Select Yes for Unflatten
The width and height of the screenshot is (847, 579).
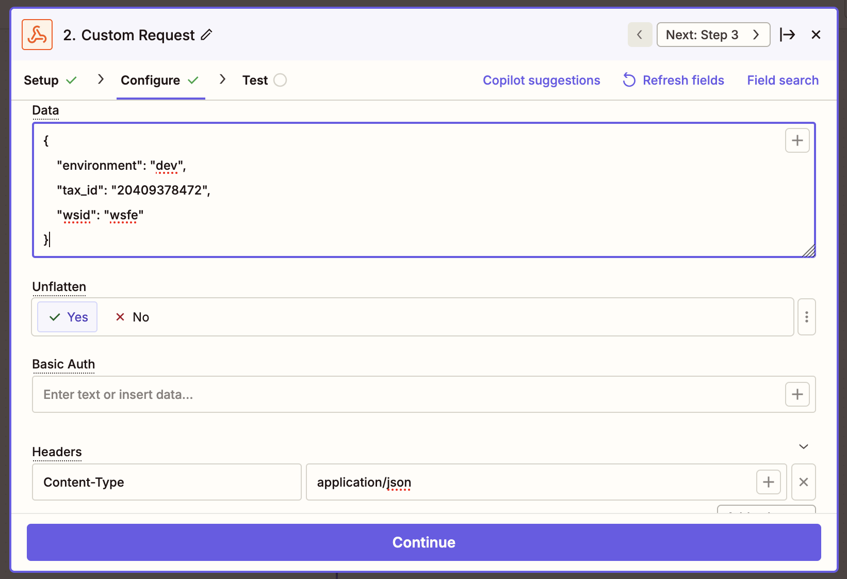pyautogui.click(x=68, y=317)
